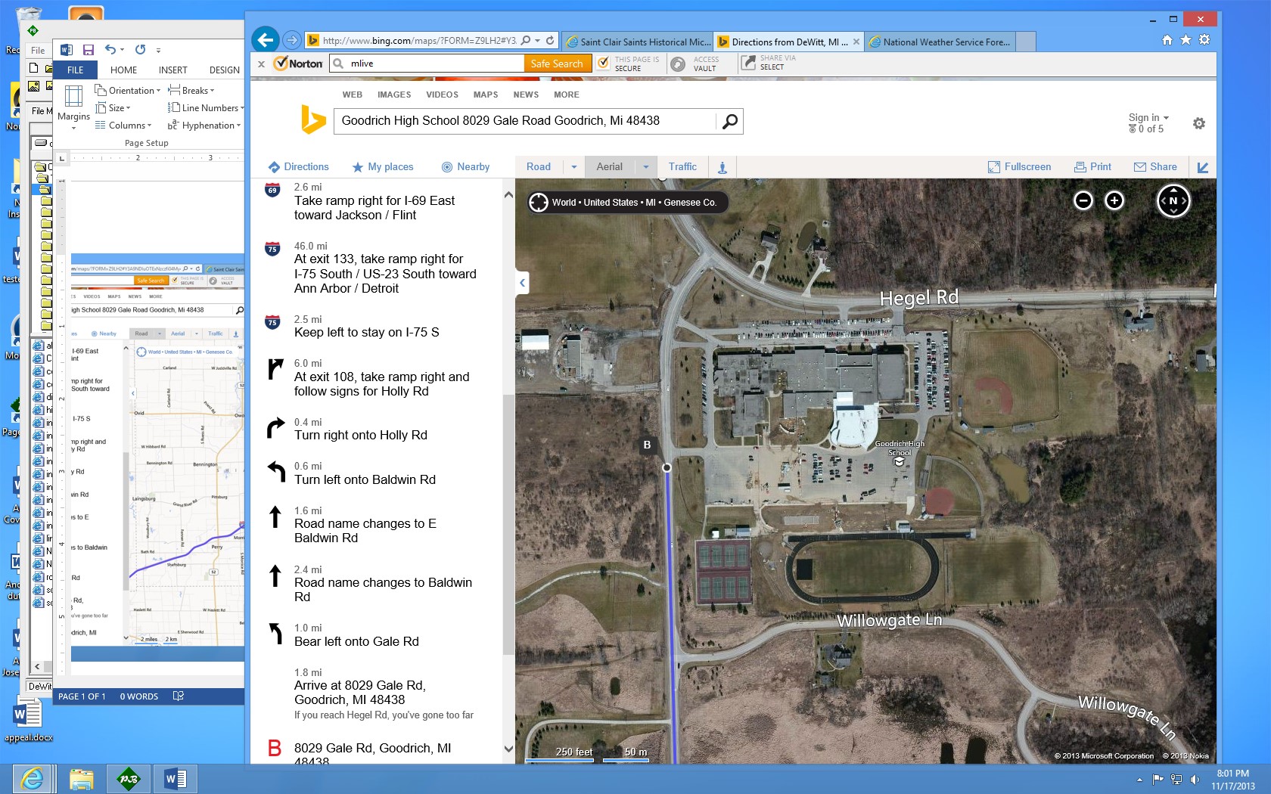Open the undo history dropdown arrow
Screen dimensions: 1271x794
click(x=122, y=50)
